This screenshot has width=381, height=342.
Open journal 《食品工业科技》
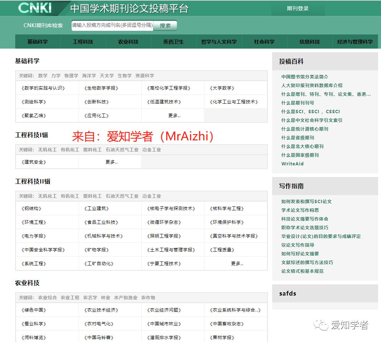pyautogui.click(x=101, y=222)
